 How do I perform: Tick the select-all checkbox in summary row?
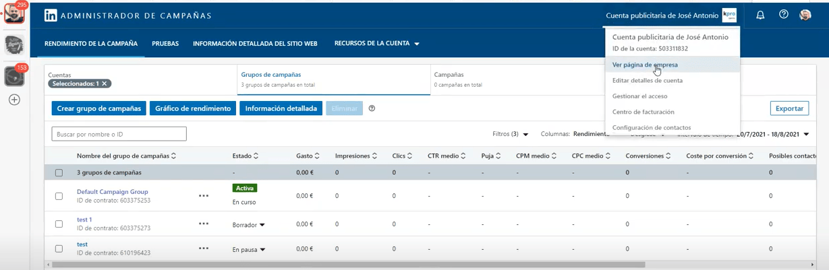[59, 173]
